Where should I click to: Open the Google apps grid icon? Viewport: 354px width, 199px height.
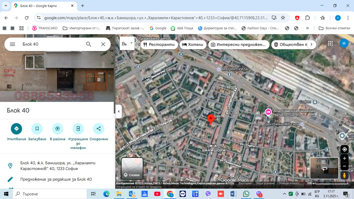click(x=330, y=44)
